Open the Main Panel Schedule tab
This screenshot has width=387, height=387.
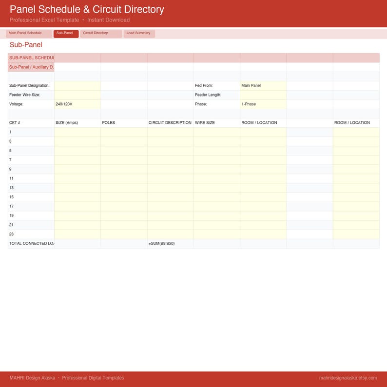(x=29, y=34)
